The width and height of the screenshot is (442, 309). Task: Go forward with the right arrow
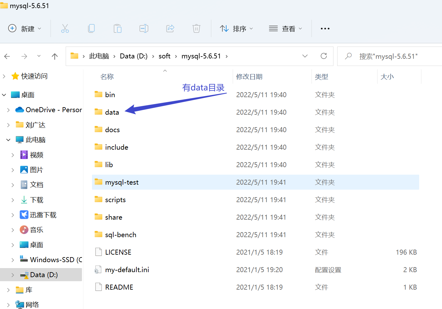pyautogui.click(x=24, y=56)
